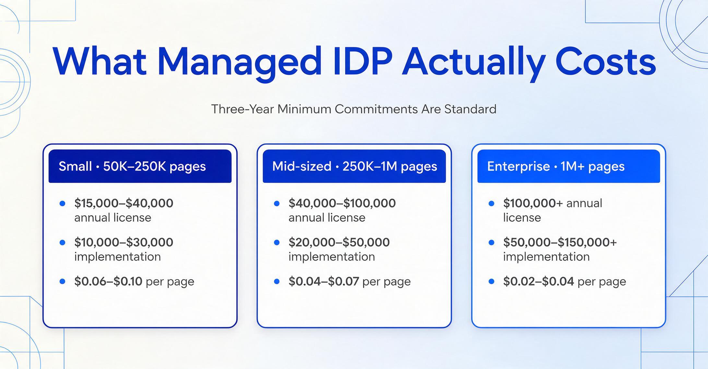Select '$20,000–$50,000' implementation text

pyautogui.click(x=339, y=249)
